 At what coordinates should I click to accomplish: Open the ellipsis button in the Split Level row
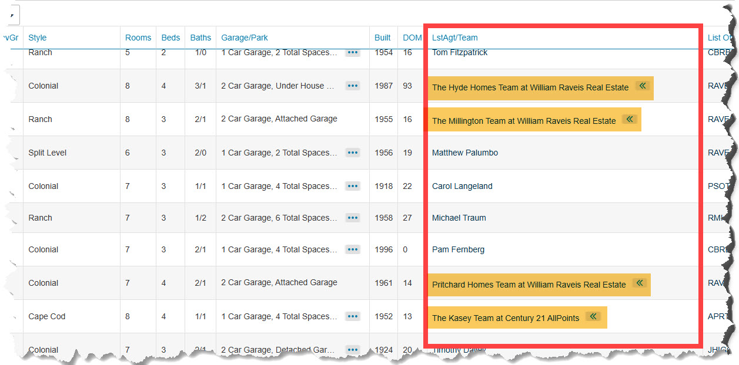(352, 153)
